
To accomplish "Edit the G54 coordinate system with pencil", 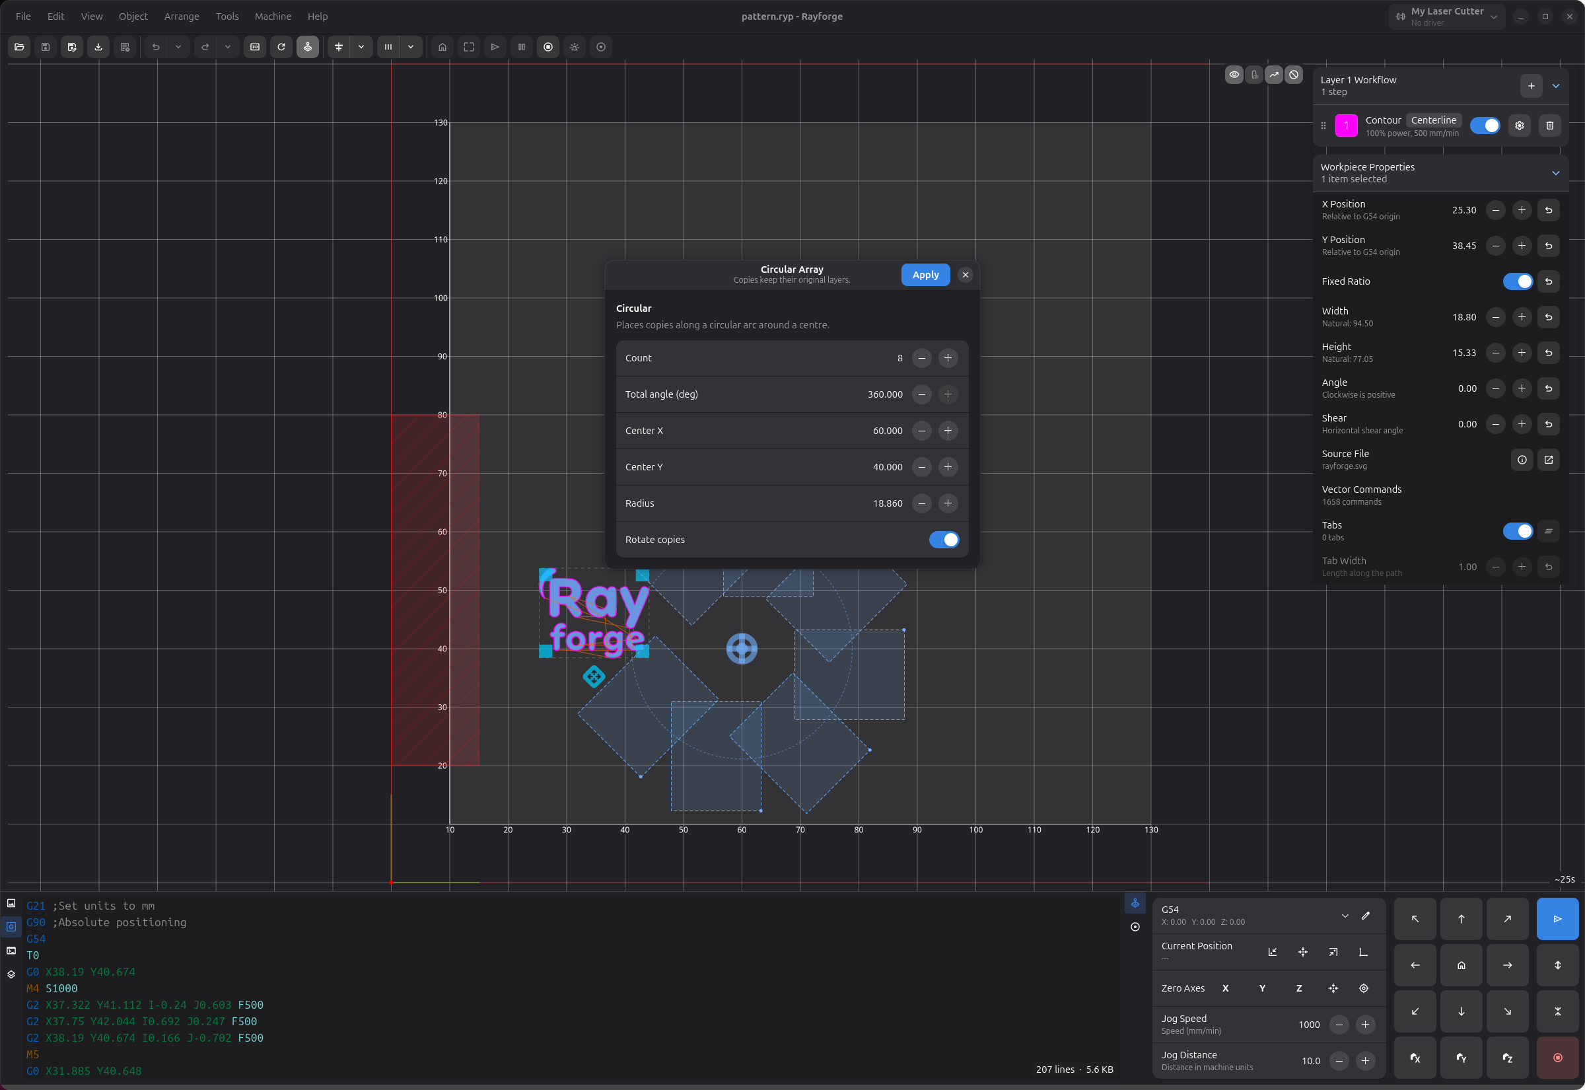I will click(1366, 916).
